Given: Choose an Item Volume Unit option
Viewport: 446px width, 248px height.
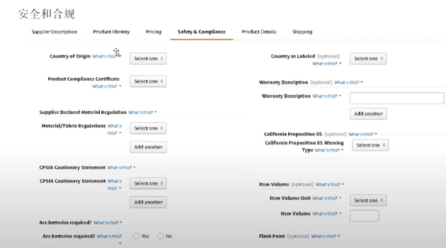Looking at the screenshot, I should [368, 200].
